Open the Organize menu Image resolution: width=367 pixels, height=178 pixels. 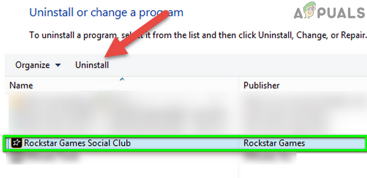tap(38, 65)
